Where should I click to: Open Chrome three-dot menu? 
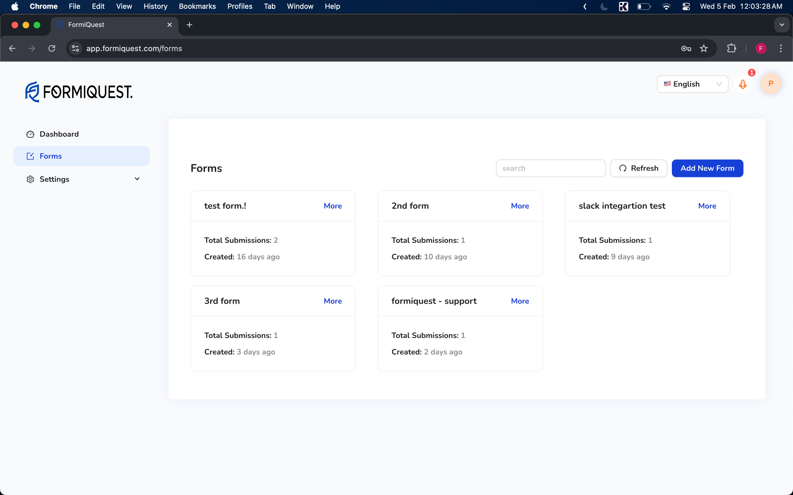(781, 48)
